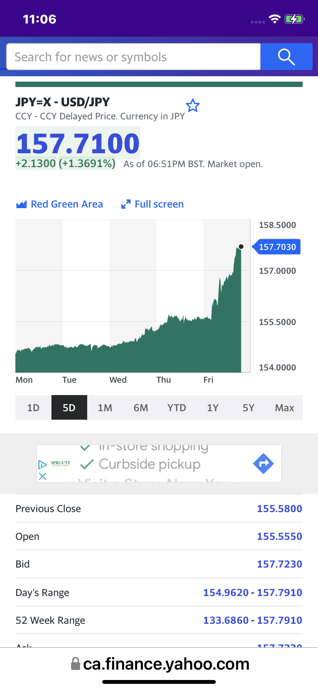Select the Max chart range

285,407
